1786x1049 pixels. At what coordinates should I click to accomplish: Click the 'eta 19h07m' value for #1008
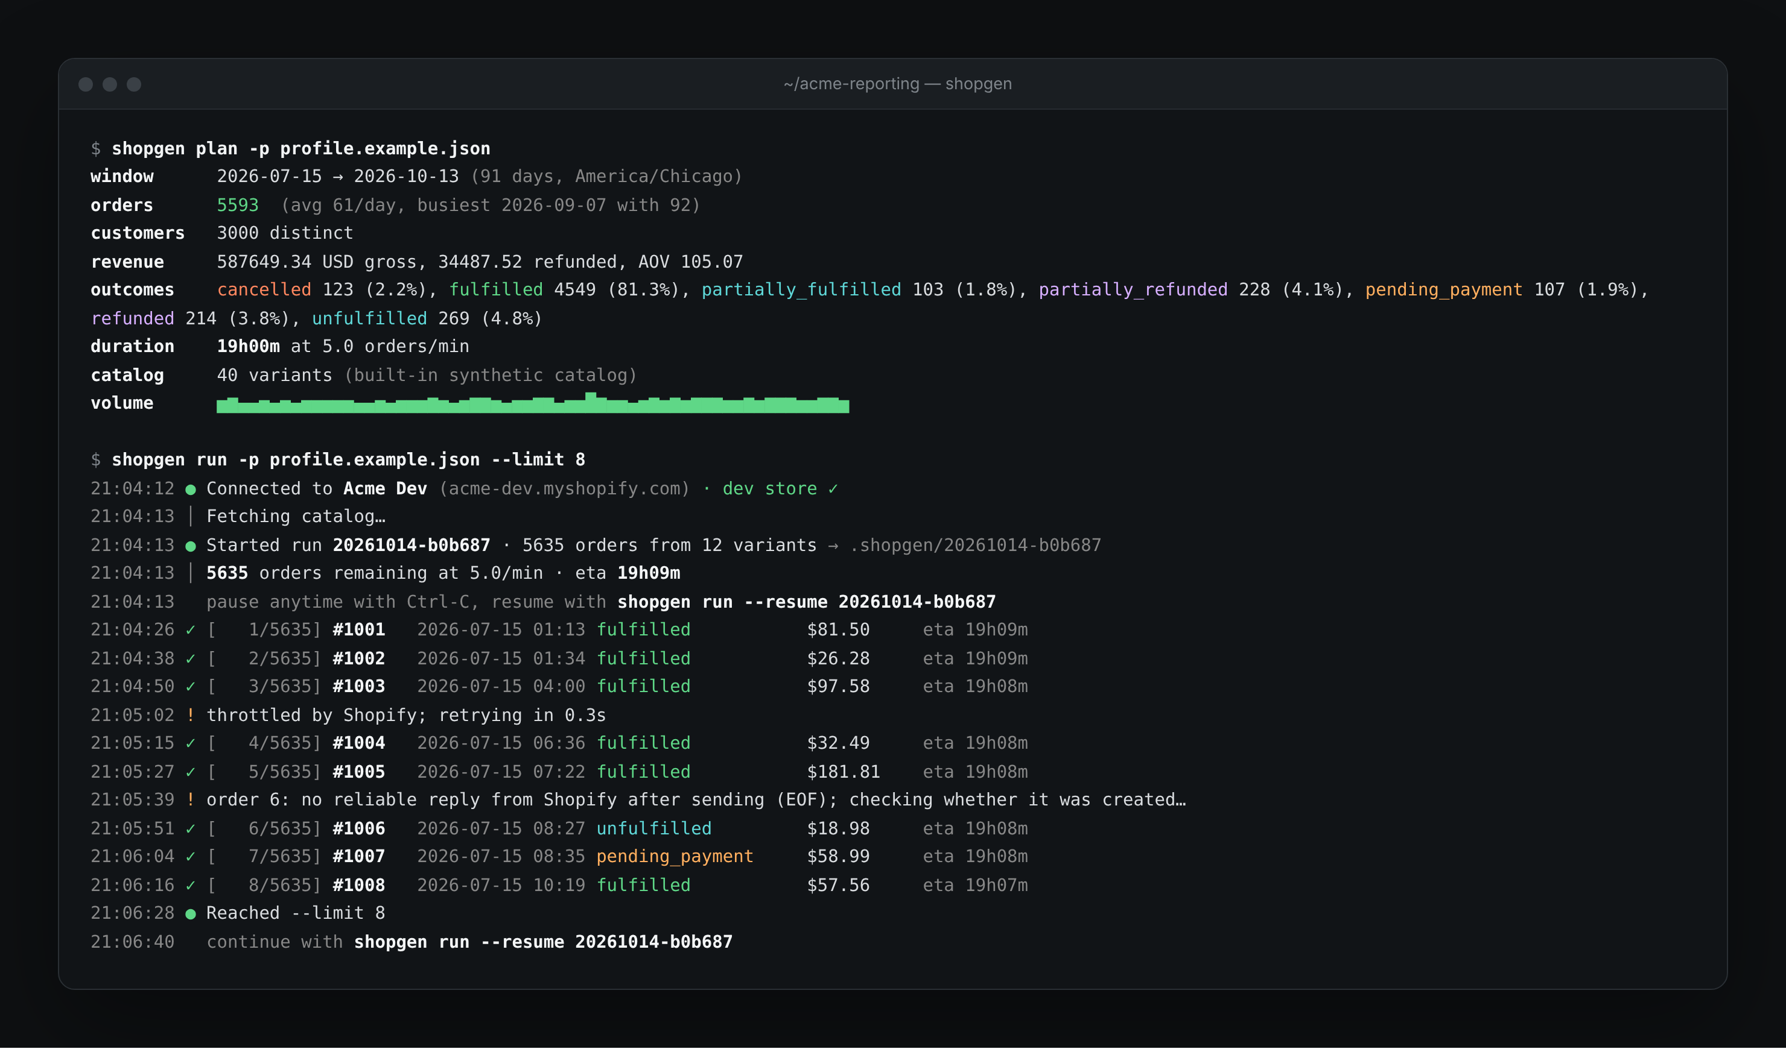975,884
